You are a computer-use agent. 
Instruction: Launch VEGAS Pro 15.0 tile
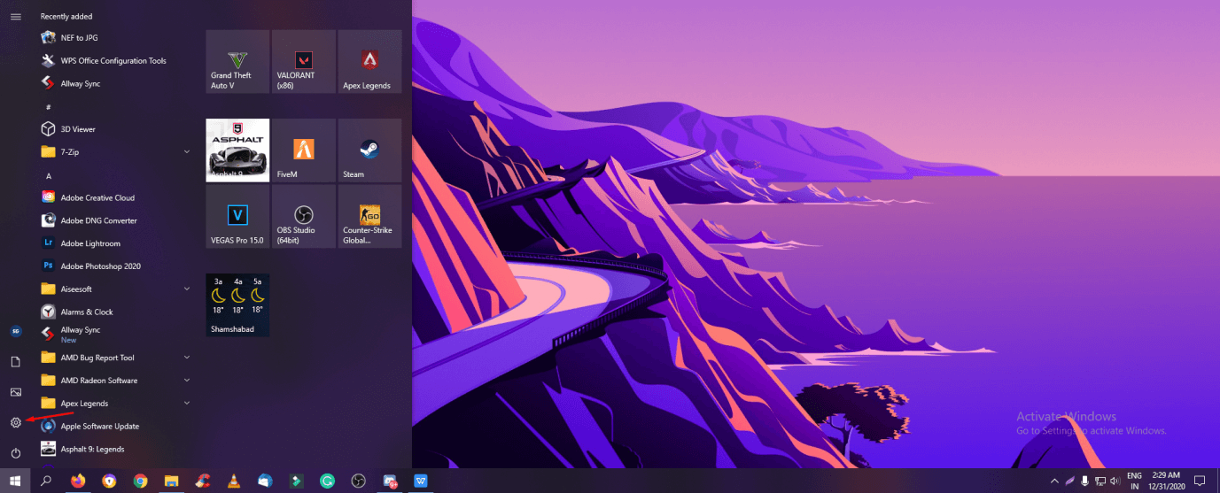tap(237, 216)
